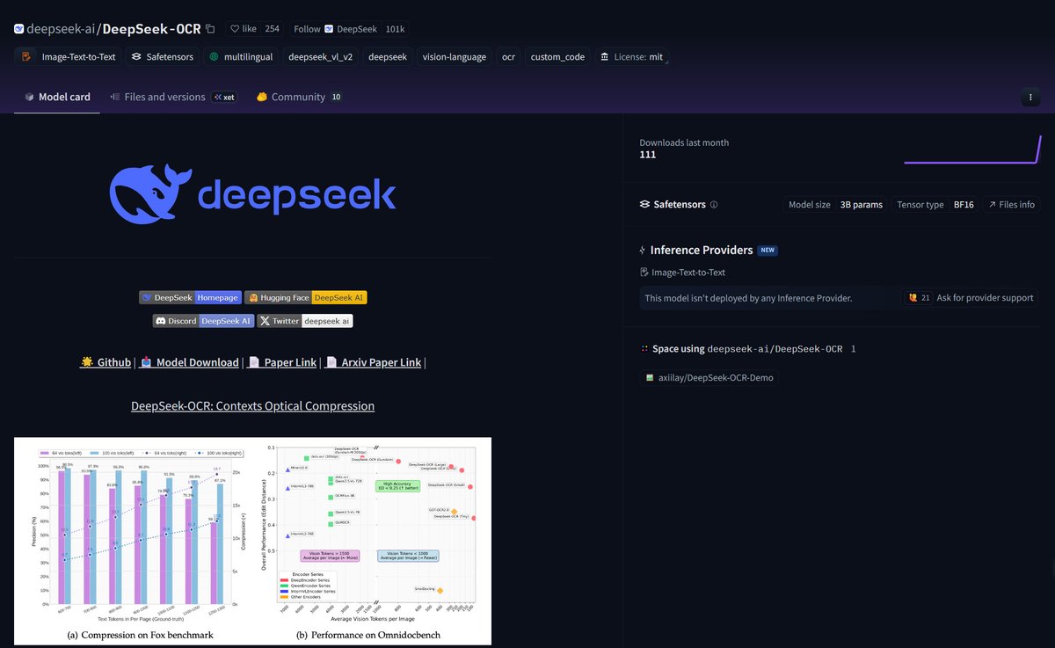The height and width of the screenshot is (648, 1055).
Task: Open the License: mit tag
Action: coord(631,56)
